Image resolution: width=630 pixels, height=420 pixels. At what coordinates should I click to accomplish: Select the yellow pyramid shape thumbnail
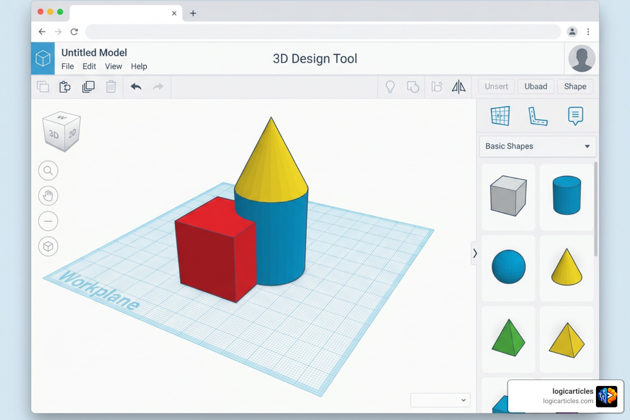567,339
